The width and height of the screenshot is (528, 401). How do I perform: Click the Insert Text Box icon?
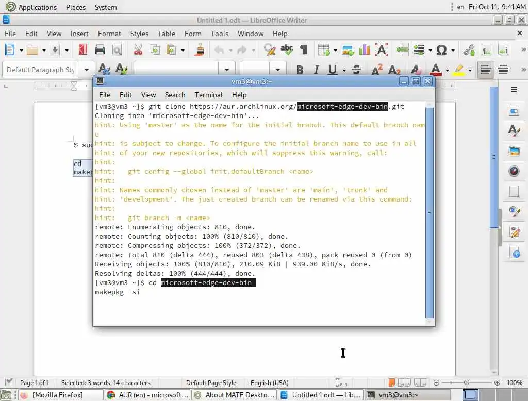(382, 50)
